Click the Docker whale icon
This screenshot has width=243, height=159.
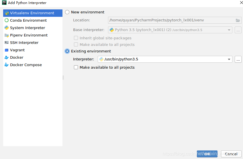(7, 58)
